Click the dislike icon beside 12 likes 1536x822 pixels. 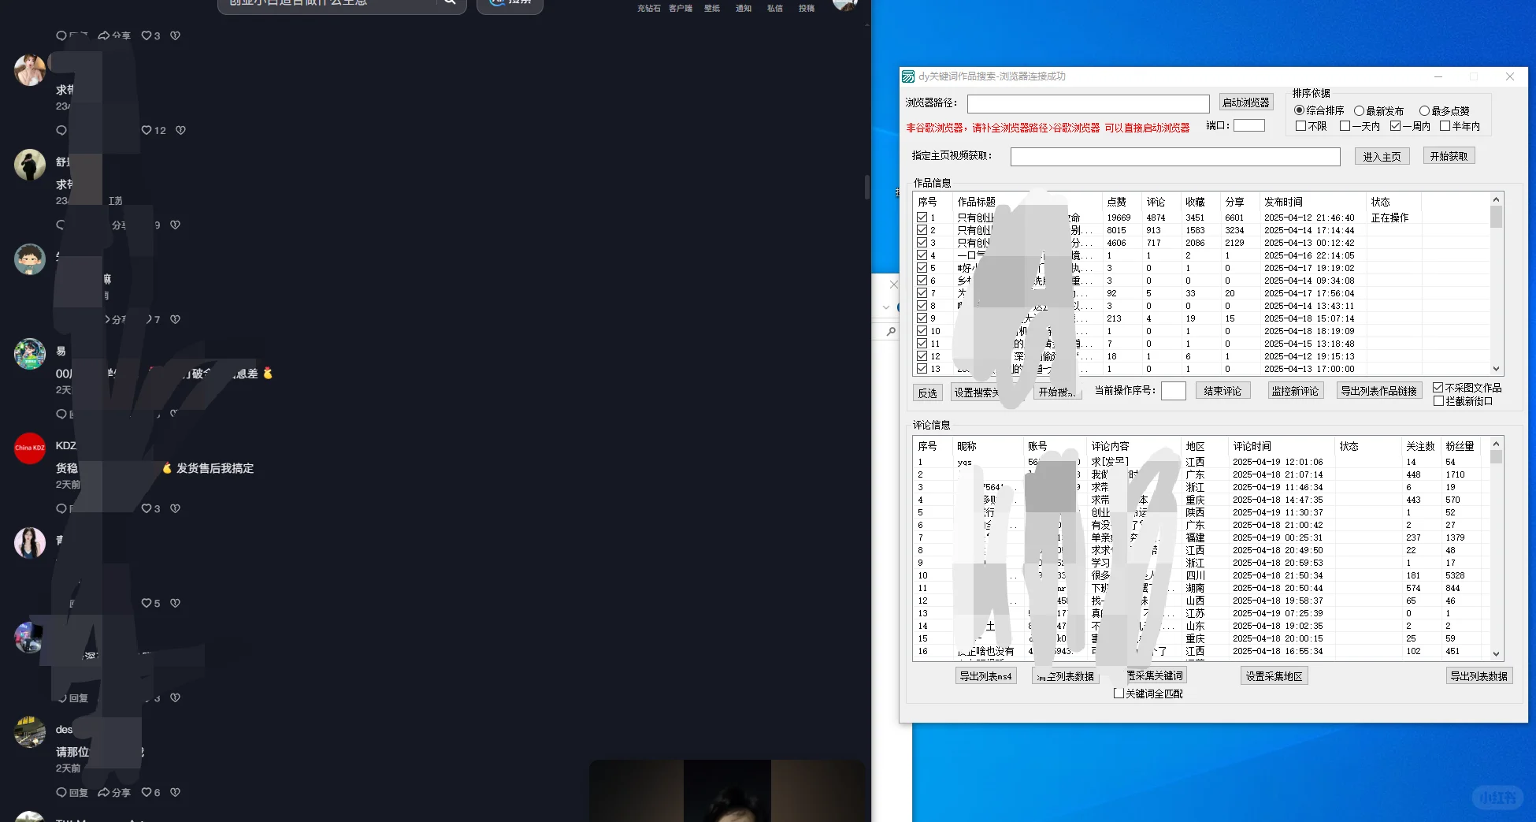180,130
